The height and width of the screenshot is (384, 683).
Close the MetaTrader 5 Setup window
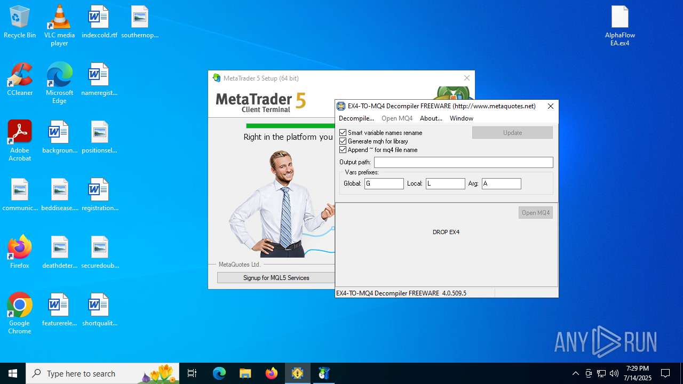(467, 78)
